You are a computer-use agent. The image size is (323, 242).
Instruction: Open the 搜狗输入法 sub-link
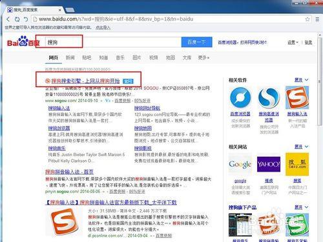click(59, 108)
